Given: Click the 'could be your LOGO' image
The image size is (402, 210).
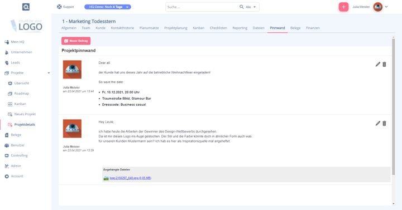Looking at the screenshot, I should pos(26,25).
